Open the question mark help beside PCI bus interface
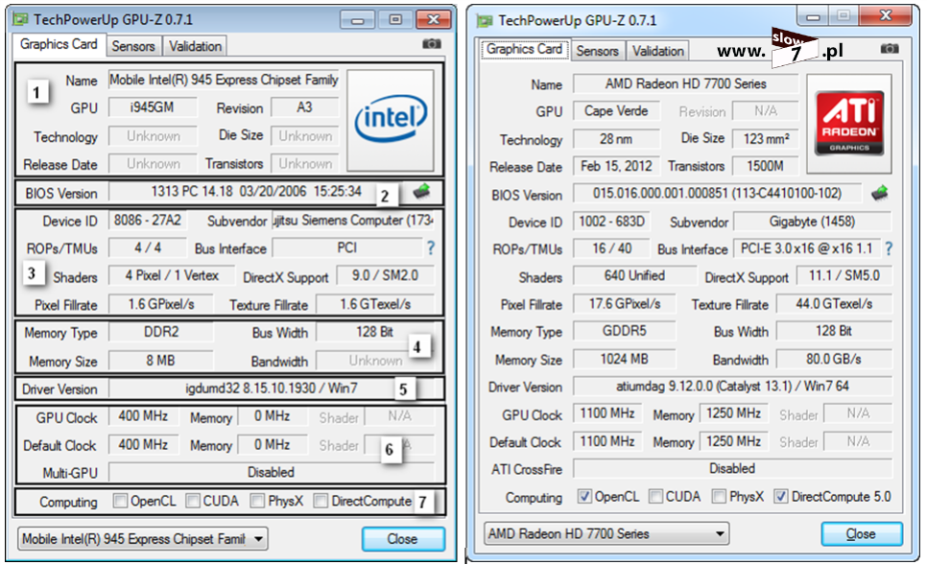Screen dimensions: 927x565 [430, 248]
